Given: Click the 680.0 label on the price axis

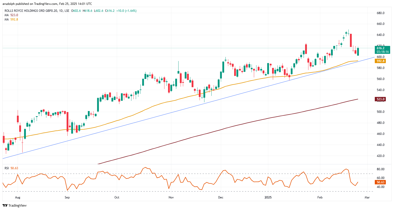Looking at the screenshot, I should pos(380,13).
